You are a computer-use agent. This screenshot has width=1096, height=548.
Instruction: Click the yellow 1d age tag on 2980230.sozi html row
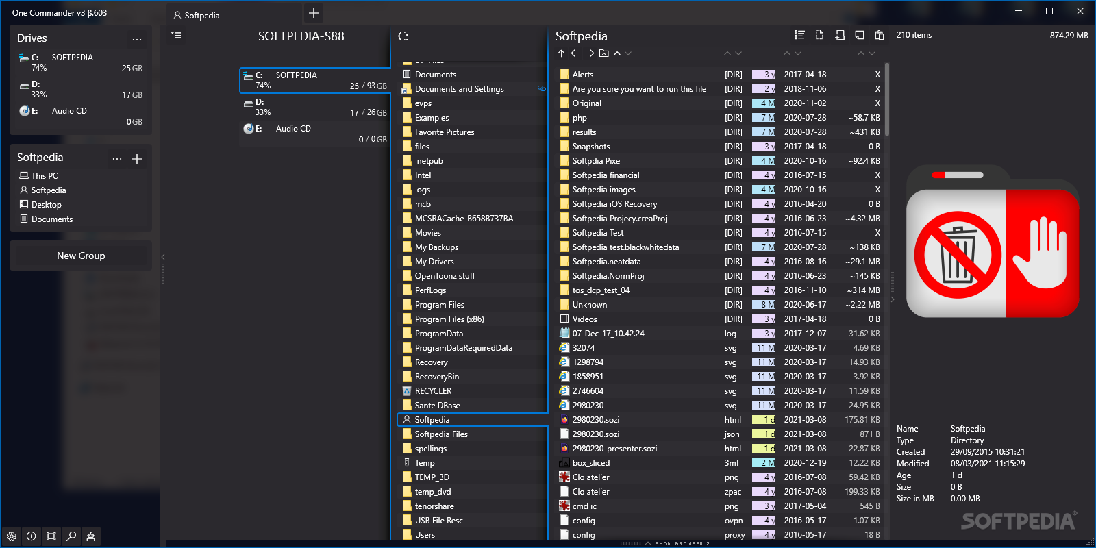(764, 420)
